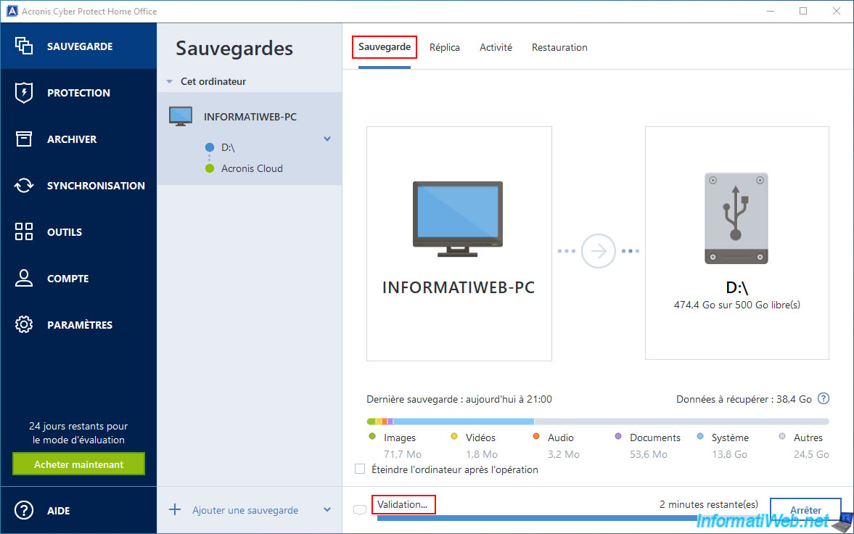The image size is (854, 534).
Task: Click the plus icon to add backup
Action: pos(175,510)
